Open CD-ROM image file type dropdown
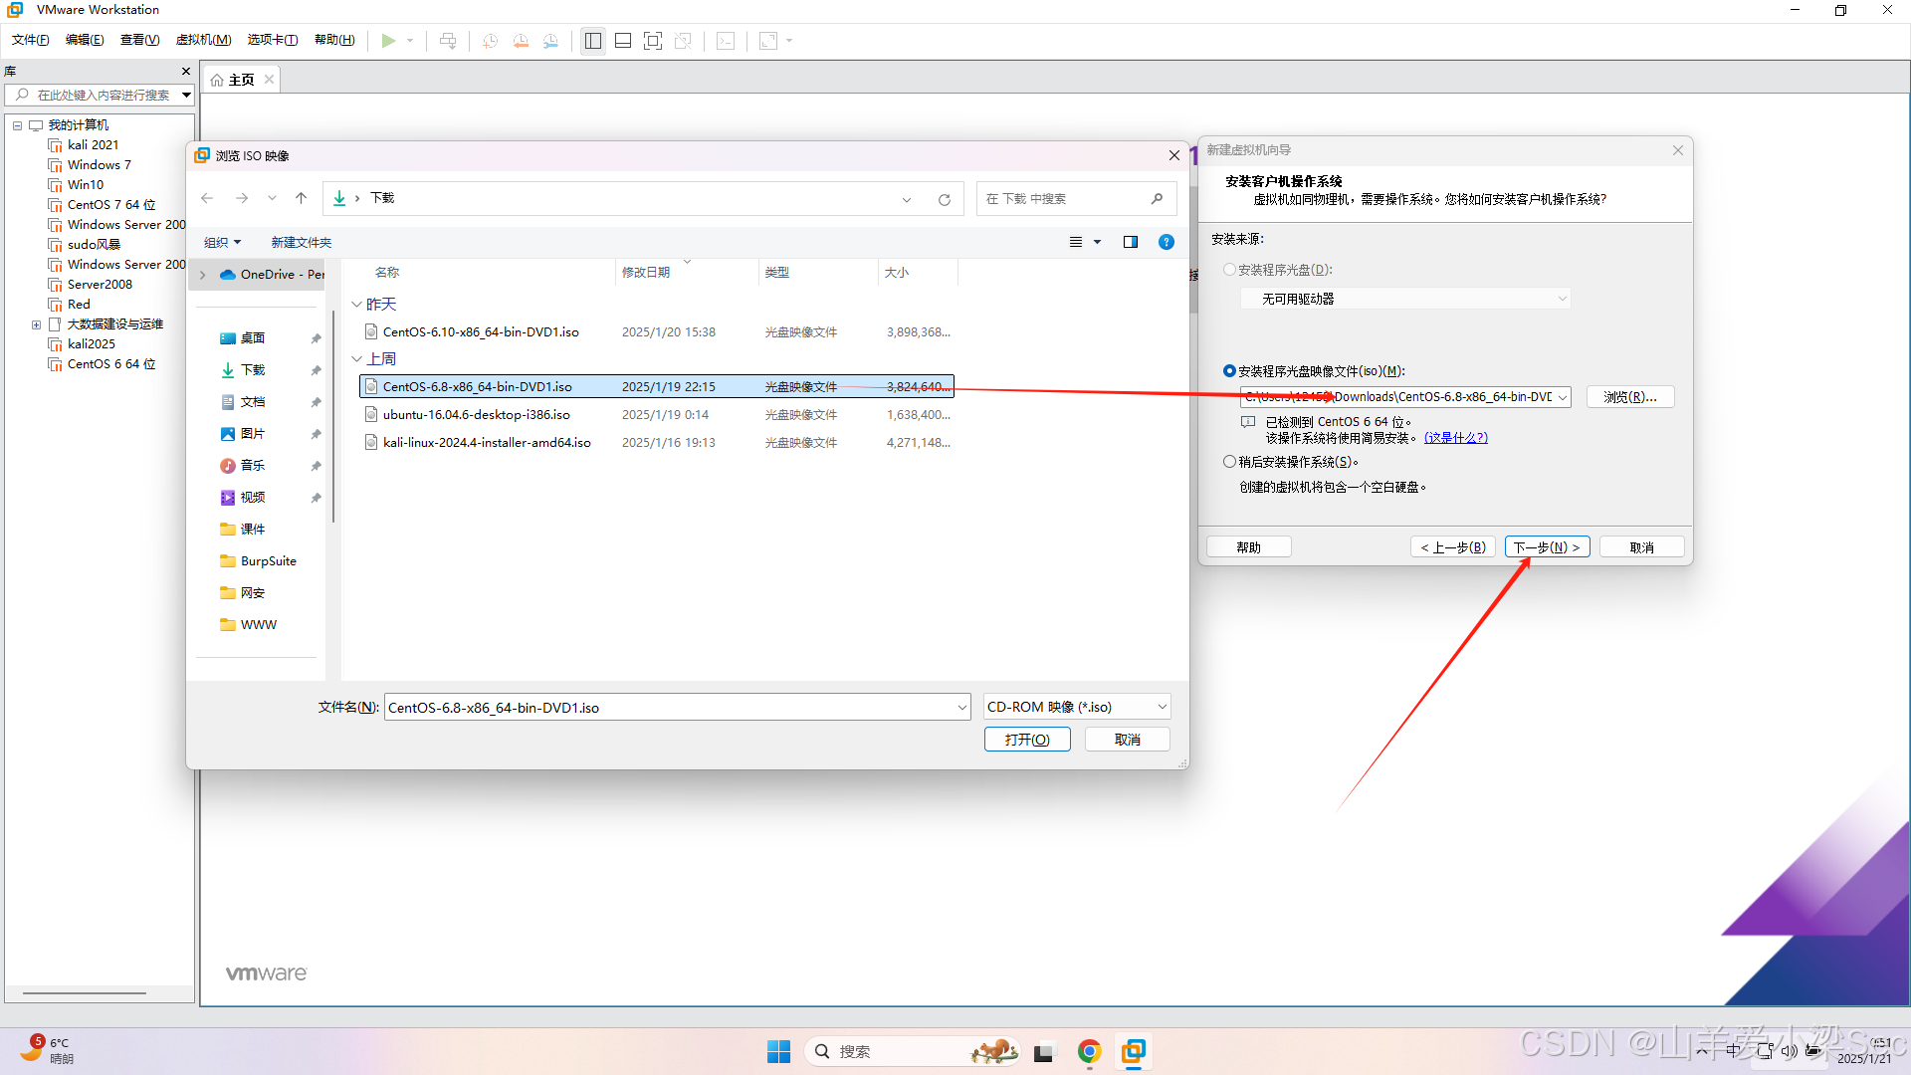 1076,707
